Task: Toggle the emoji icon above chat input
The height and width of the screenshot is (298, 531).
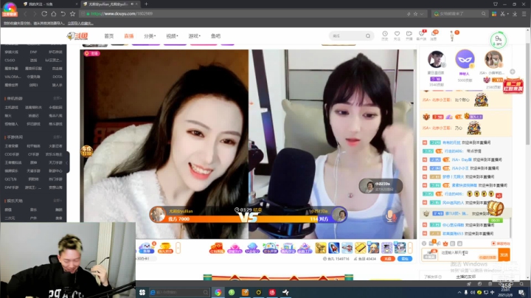Action: (424, 243)
